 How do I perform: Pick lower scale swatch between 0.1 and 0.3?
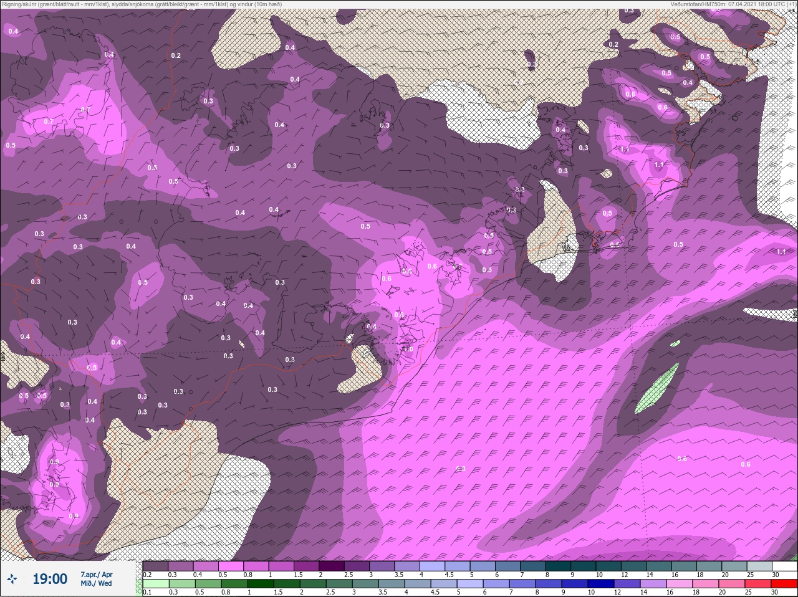[x=156, y=584]
